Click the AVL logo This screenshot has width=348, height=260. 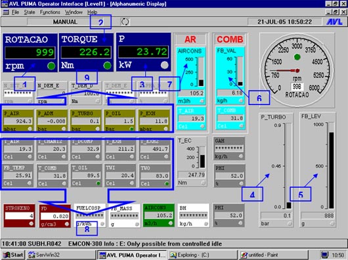334,22
